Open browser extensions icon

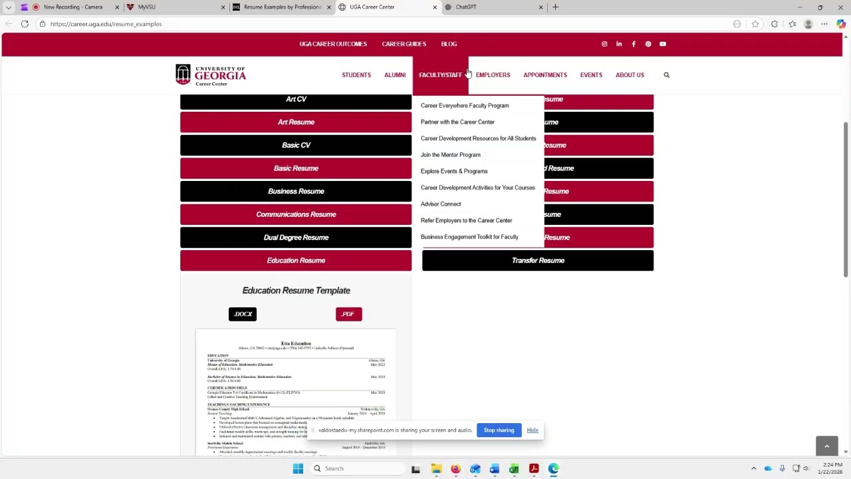point(775,24)
